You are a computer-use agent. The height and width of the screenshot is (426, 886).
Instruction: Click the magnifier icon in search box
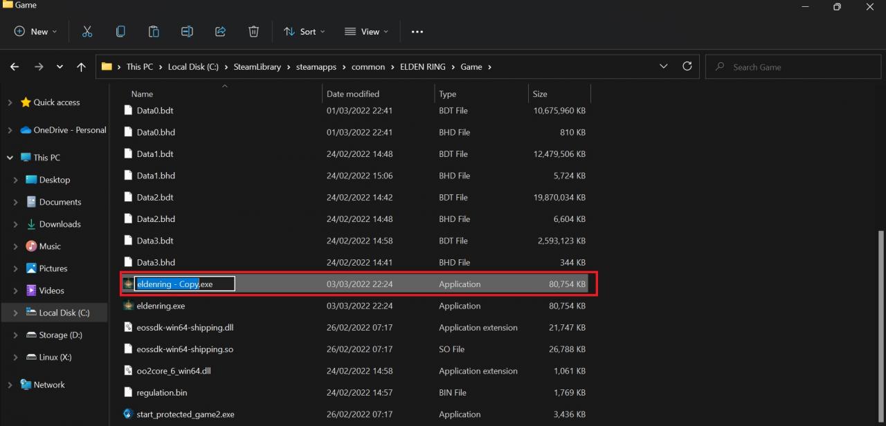[720, 67]
